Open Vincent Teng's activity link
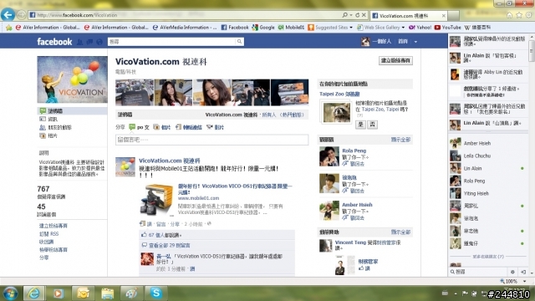 point(350,242)
